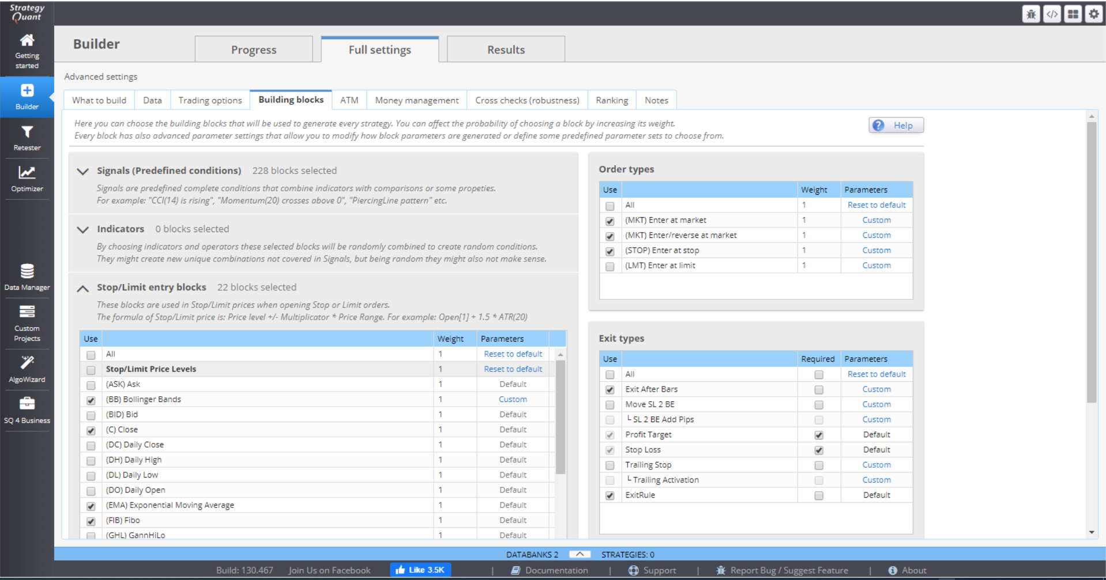This screenshot has width=1106, height=580.
Task: Click Join Us on Facebook link
Action: click(x=329, y=570)
